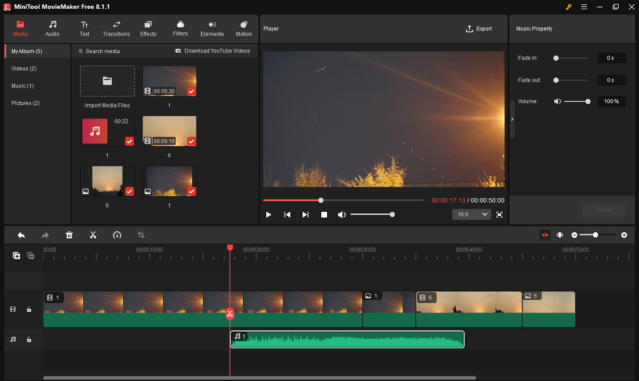The image size is (639, 381).
Task: Zoom out the timeline with minus icon
Action: 574,235
